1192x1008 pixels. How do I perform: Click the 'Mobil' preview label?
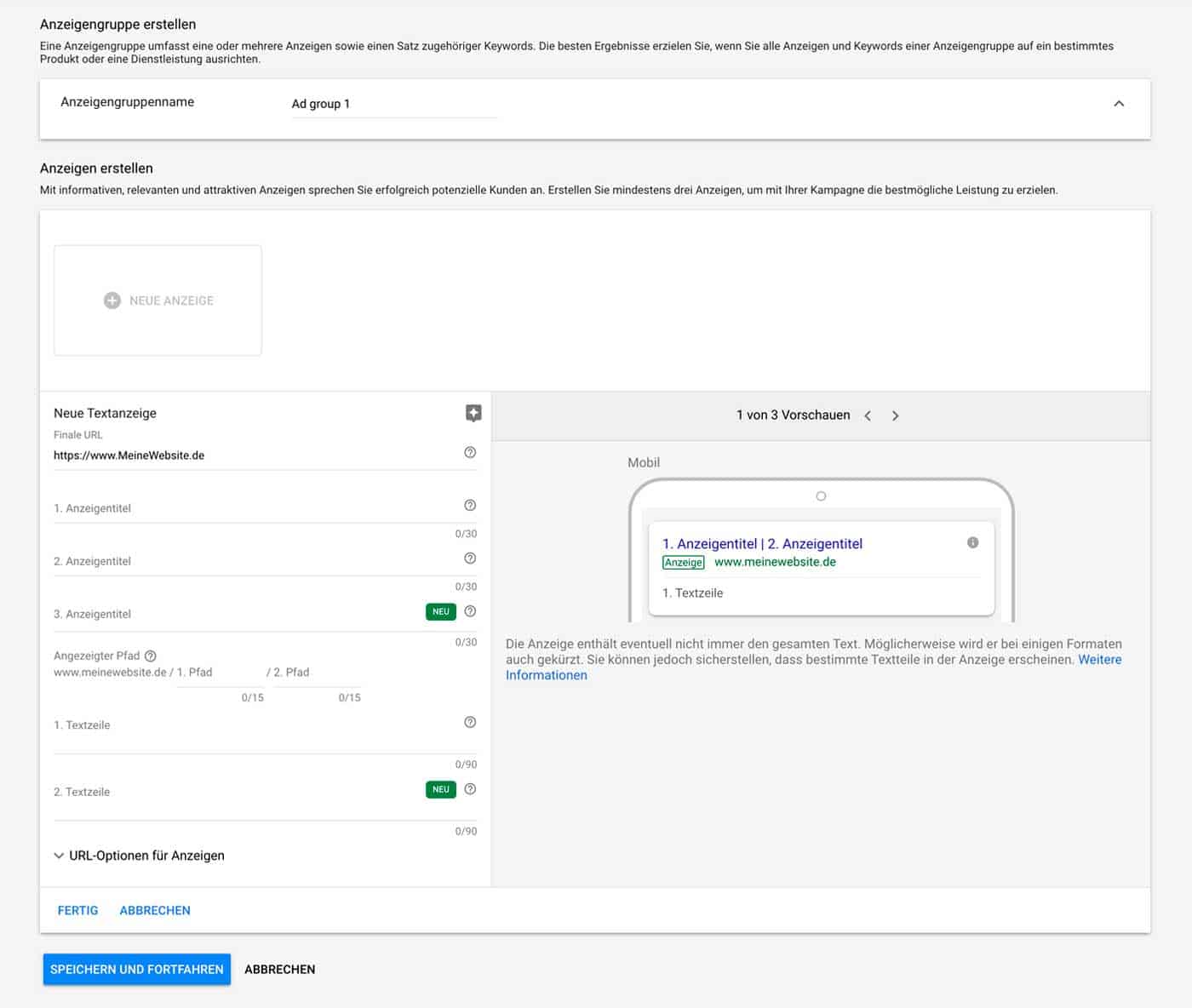[x=644, y=462]
